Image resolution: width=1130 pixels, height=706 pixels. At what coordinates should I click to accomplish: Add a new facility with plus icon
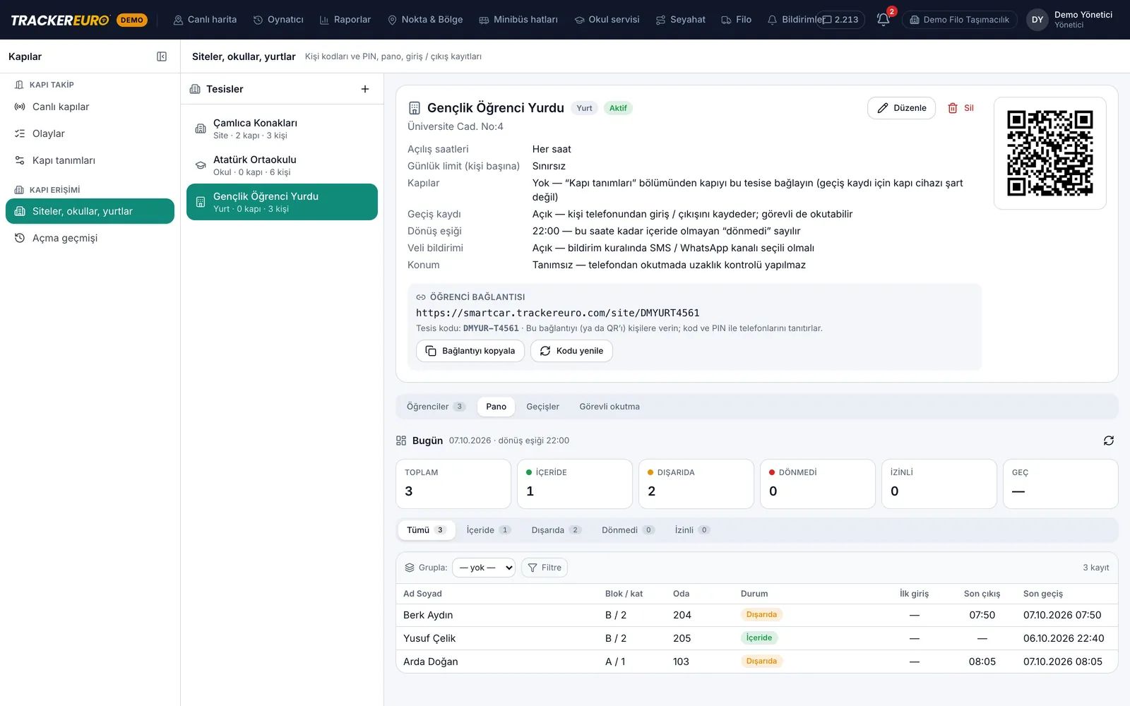pyautogui.click(x=365, y=89)
